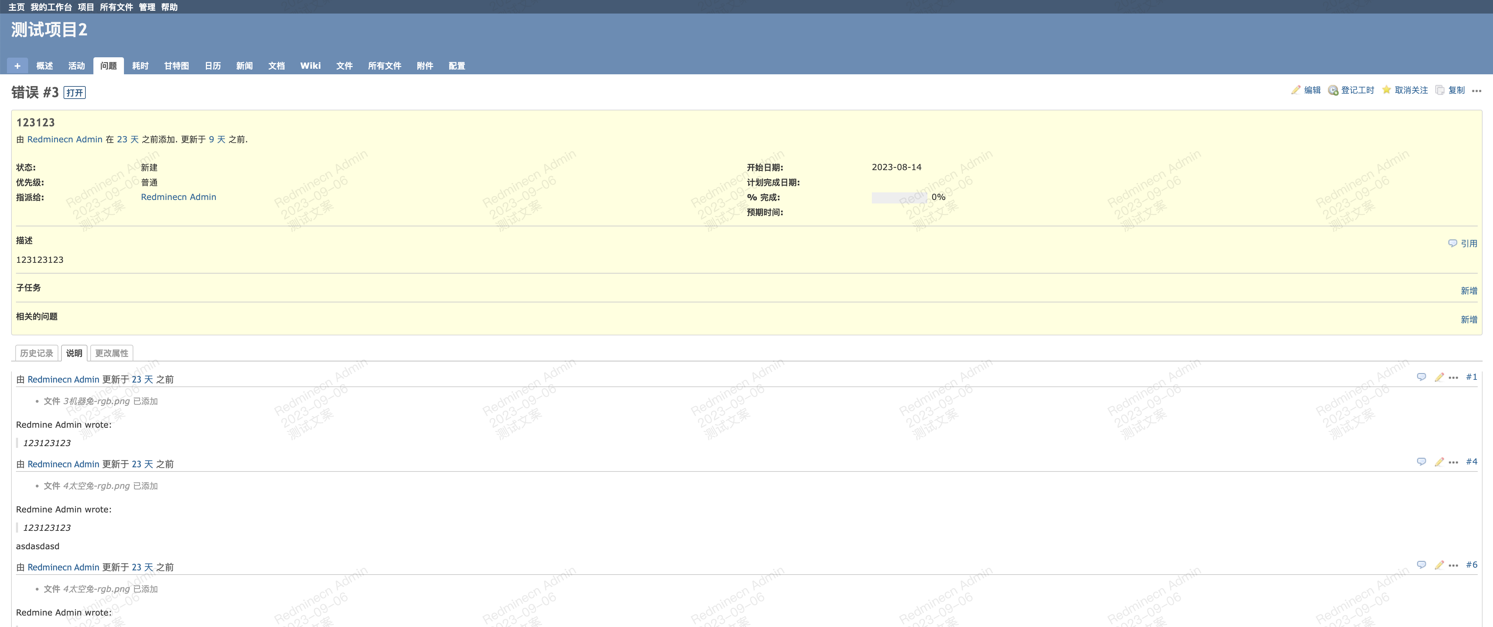Open the 配置 project tab
Image resolution: width=1493 pixels, height=627 pixels.
click(x=457, y=66)
